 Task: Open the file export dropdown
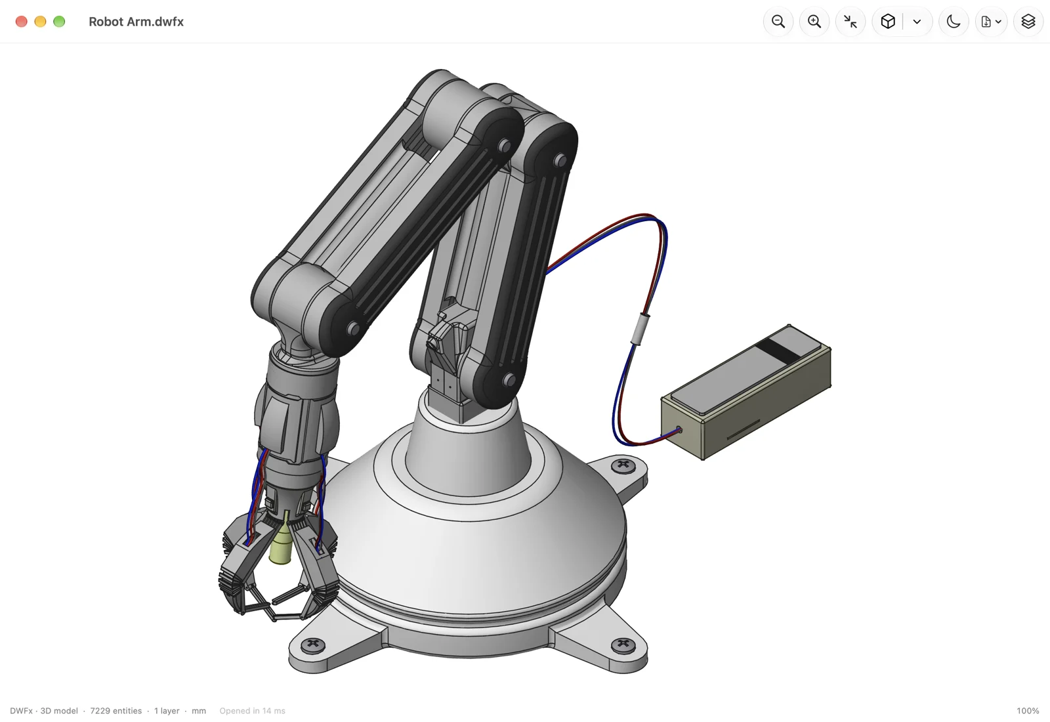(991, 22)
